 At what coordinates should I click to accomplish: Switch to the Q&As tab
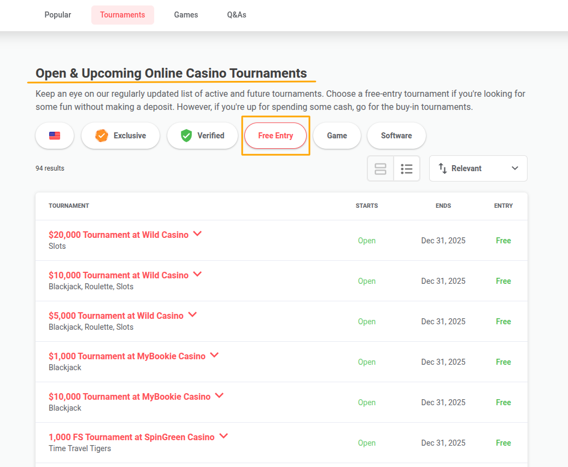pyautogui.click(x=237, y=15)
